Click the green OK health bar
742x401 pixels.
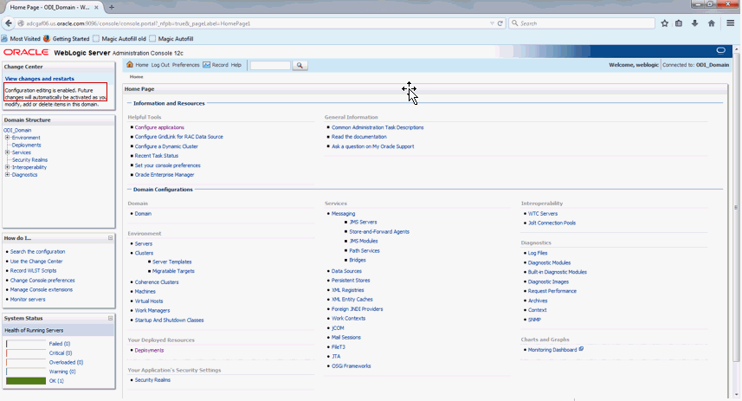pos(26,380)
